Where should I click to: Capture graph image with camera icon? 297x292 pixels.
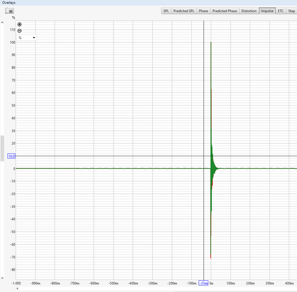click(9, 11)
